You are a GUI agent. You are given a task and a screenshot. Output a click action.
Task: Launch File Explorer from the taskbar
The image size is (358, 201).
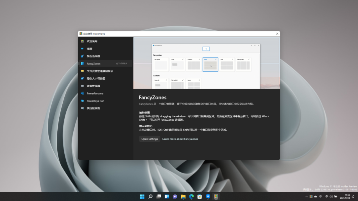coord(183,196)
